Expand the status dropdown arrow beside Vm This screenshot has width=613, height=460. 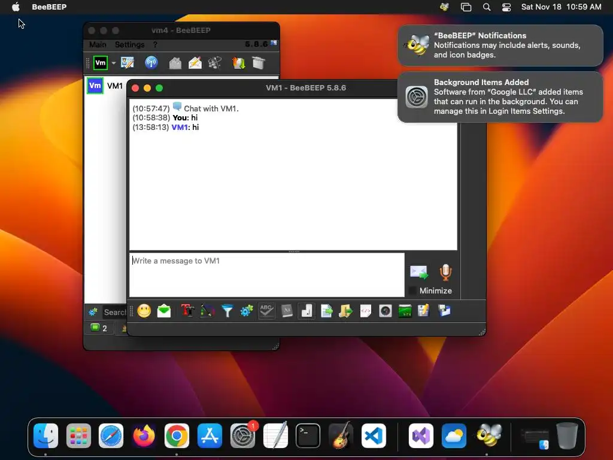114,63
